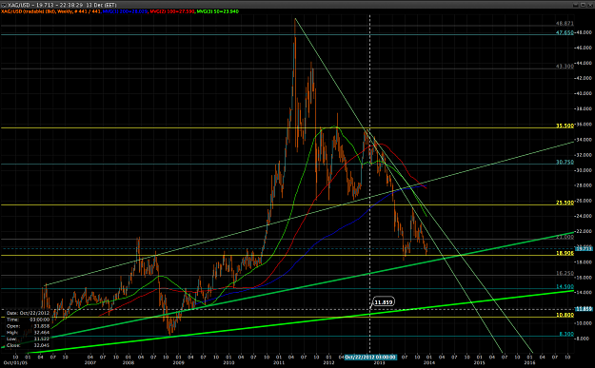Click the 11.859 crosshair callout bubble
The height and width of the screenshot is (368, 595).
click(384, 302)
